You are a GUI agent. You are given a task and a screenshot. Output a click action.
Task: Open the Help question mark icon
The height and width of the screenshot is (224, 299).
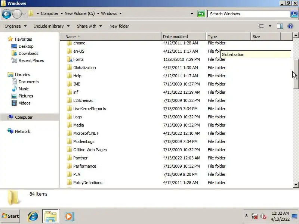point(290,26)
